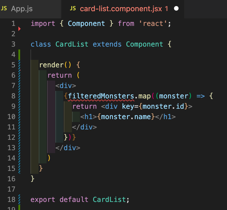
Task: Click 'filteredMonsters' with the red squiggle
Action: point(101,96)
